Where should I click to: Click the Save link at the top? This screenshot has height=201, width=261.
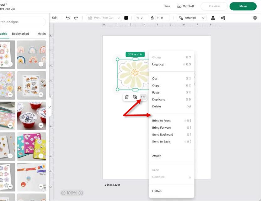[167, 6]
